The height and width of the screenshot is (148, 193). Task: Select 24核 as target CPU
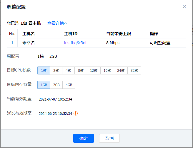click(x=121, y=71)
